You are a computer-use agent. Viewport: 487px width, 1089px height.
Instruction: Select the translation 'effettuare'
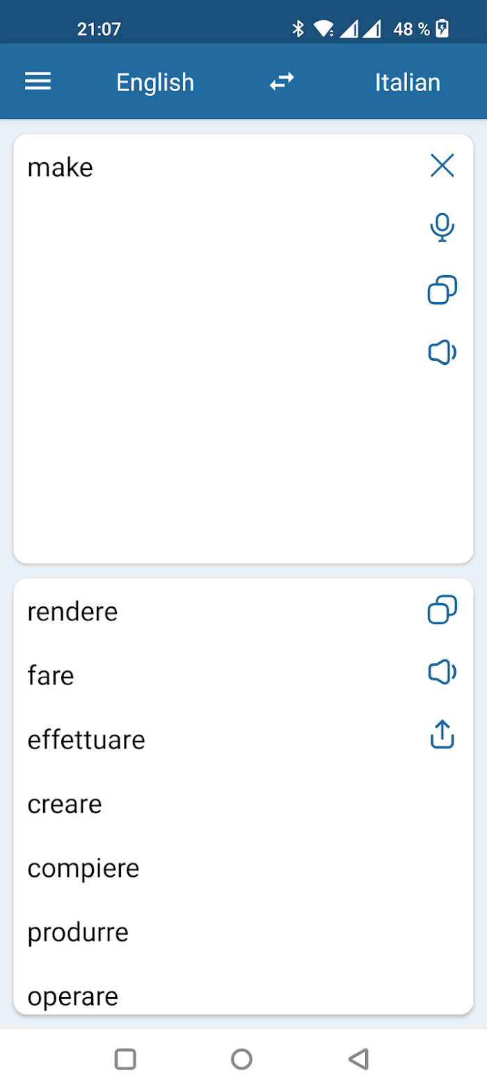[86, 740]
